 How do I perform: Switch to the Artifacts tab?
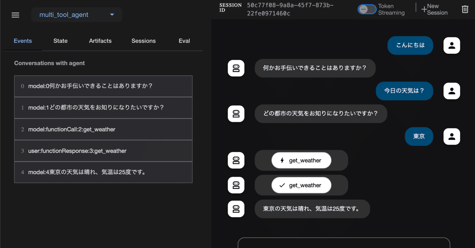click(100, 41)
